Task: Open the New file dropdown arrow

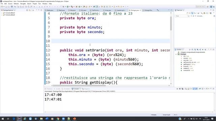Action: click(x=4, y=7)
